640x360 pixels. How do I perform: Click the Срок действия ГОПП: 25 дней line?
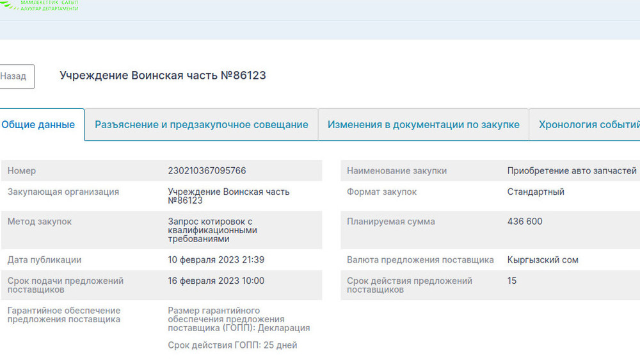pyautogui.click(x=232, y=345)
